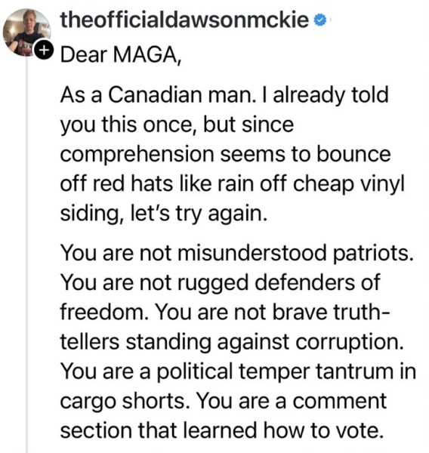Click the blue verified badge
This screenshot has height=453, width=429.
320,20
